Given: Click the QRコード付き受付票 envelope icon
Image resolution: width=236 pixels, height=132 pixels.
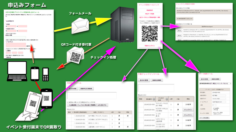Looking at the screenshot, I should point(75,55).
